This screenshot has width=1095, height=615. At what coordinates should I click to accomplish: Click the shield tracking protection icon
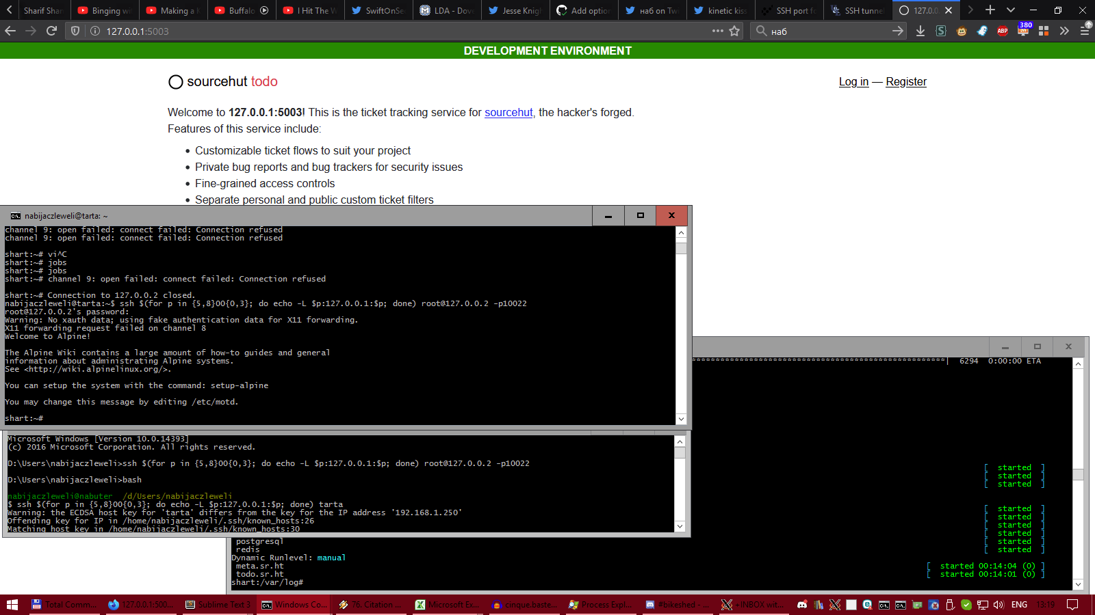click(75, 31)
